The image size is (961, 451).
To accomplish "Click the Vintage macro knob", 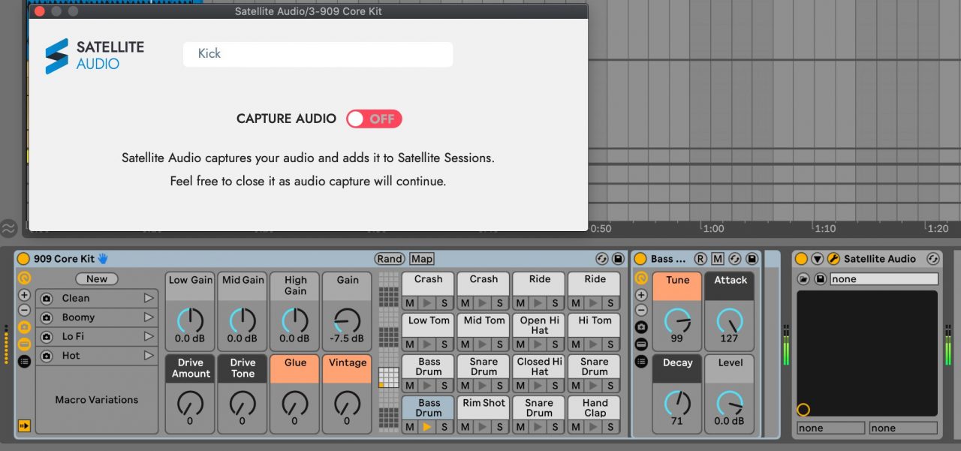I will (x=347, y=404).
